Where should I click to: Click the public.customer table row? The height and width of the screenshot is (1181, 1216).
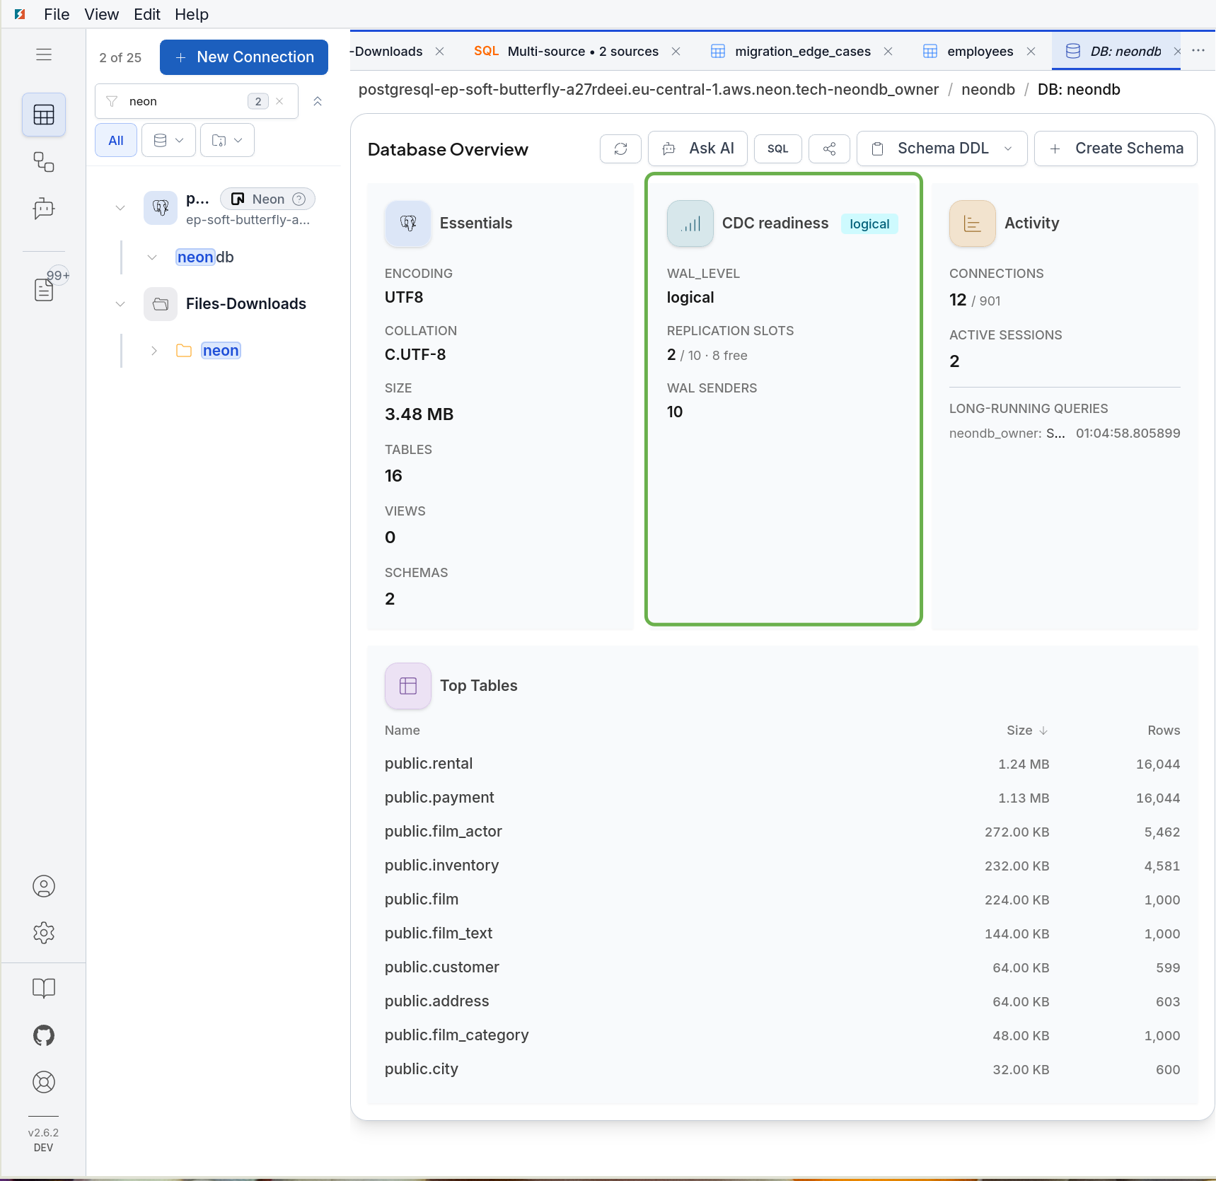tap(782, 967)
